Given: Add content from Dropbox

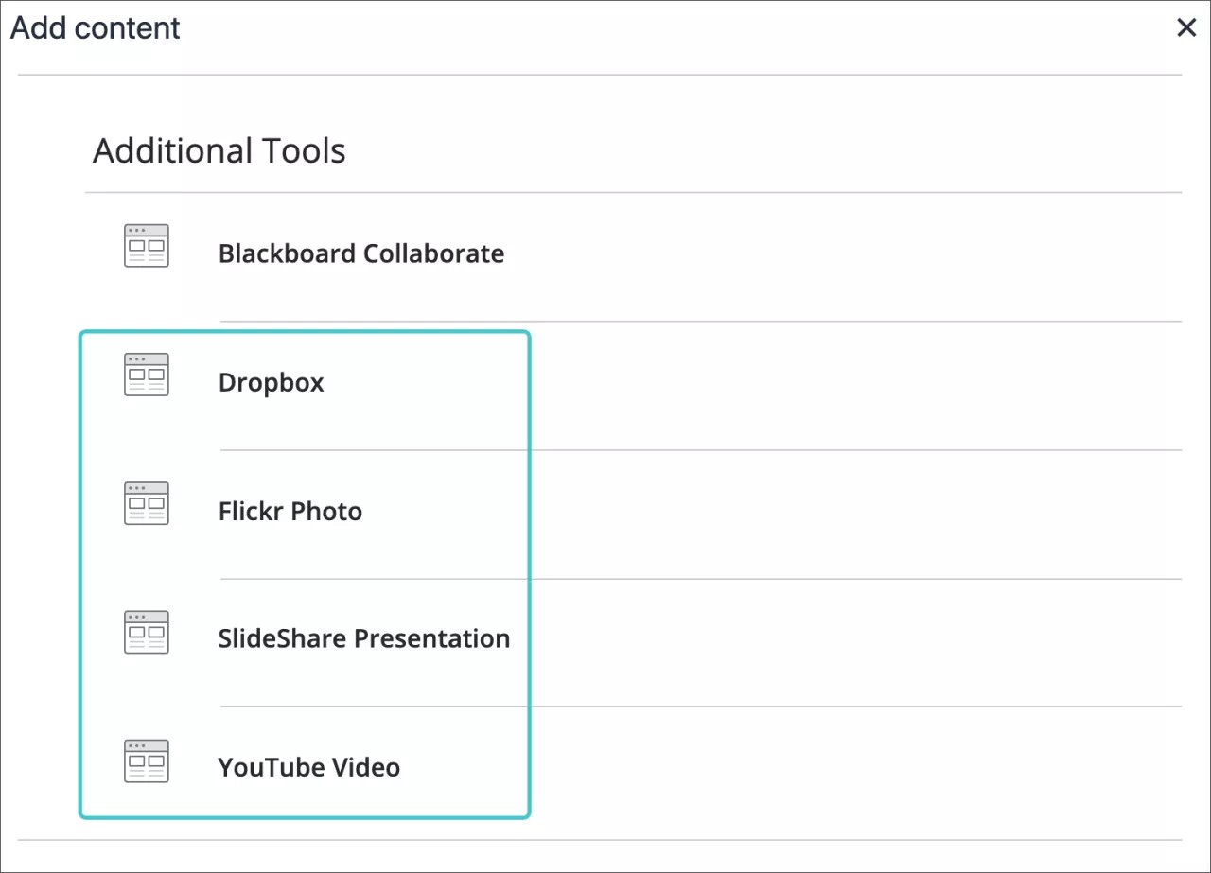Looking at the screenshot, I should point(271,382).
